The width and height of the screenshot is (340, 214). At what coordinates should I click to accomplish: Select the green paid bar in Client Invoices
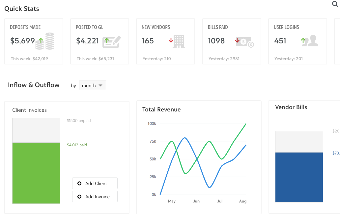pos(36,173)
